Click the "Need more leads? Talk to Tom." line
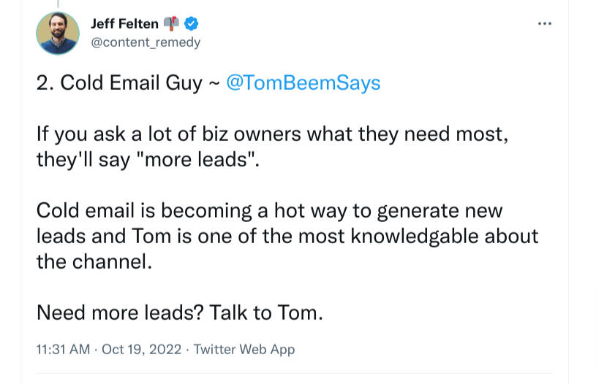The image size is (596, 384). (x=179, y=313)
